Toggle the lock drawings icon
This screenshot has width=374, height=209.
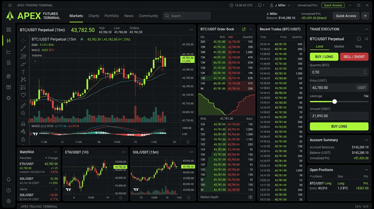(x=23, y=140)
